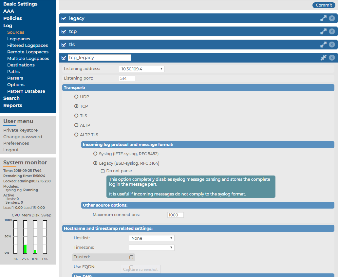Delete the tls source

332,45
